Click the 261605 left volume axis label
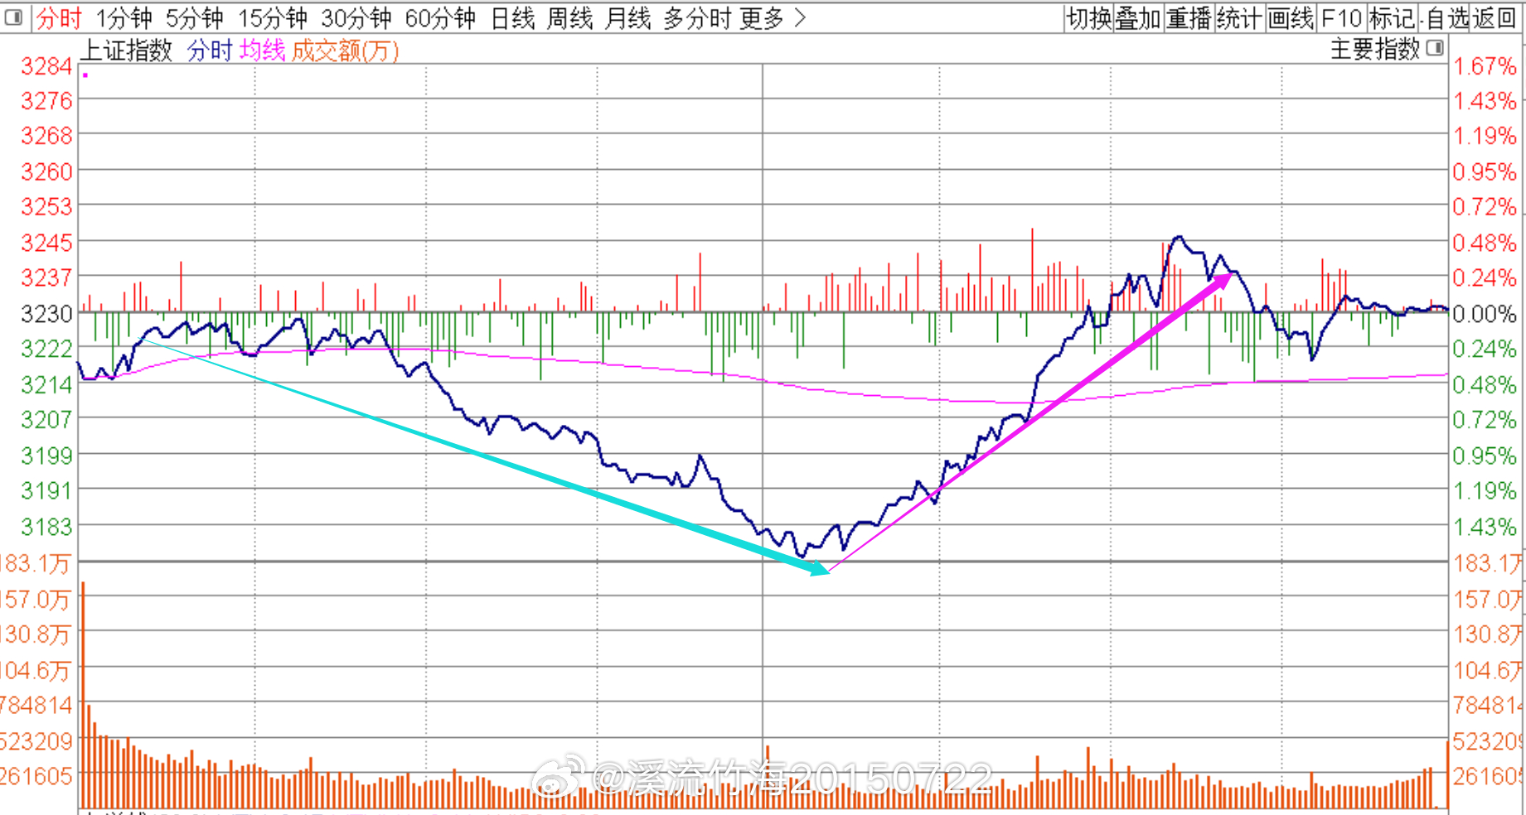The height and width of the screenshot is (815, 1526). [x=36, y=776]
